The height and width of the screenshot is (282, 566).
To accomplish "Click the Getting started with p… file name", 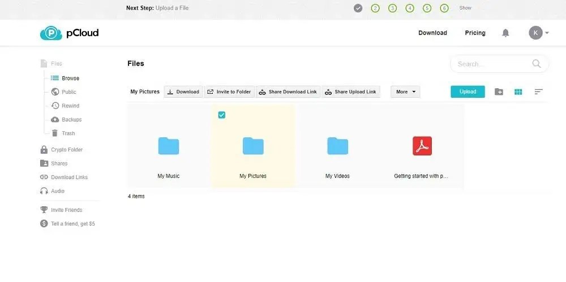I will click(x=421, y=176).
